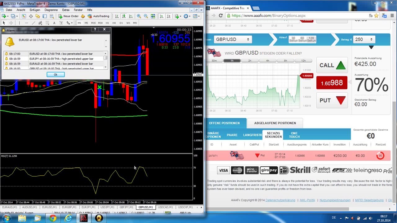Select the vertical line tool

[x=20, y=23]
